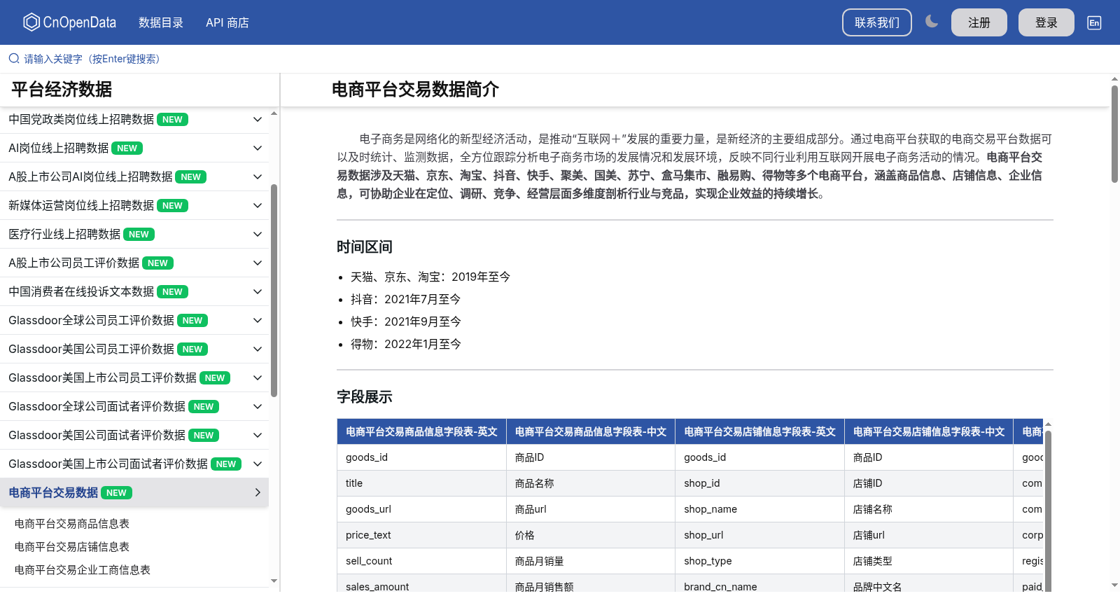Open the 数据目录 menu

[x=161, y=22]
